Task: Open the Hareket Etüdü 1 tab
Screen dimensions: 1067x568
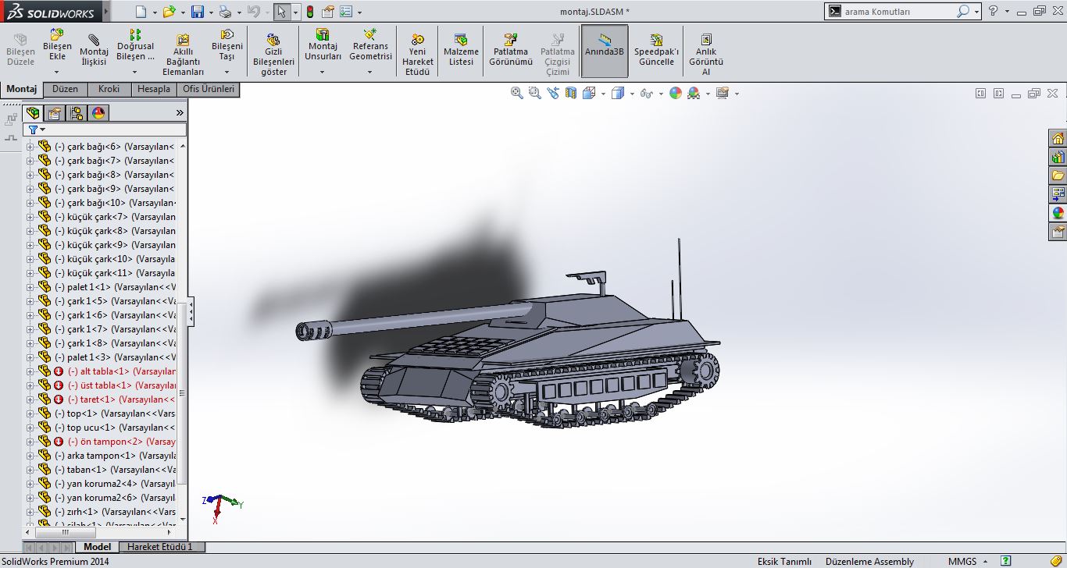Action: tap(160, 547)
